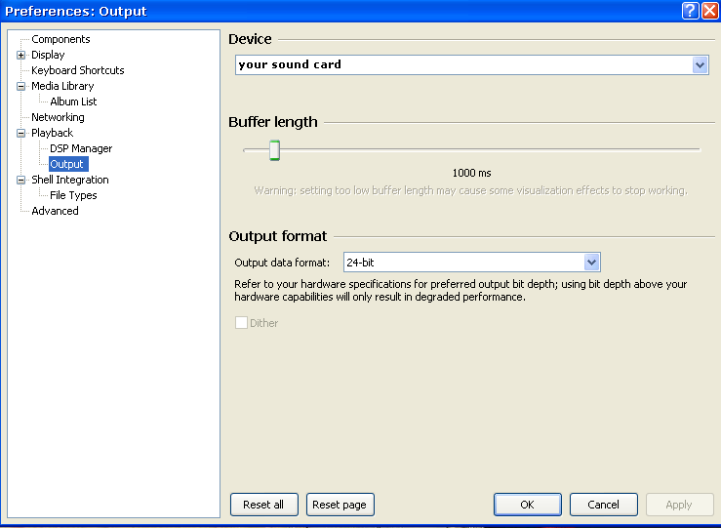Image resolution: width=721 pixels, height=528 pixels.
Task: Close the Preferences window
Action: pyautogui.click(x=710, y=11)
